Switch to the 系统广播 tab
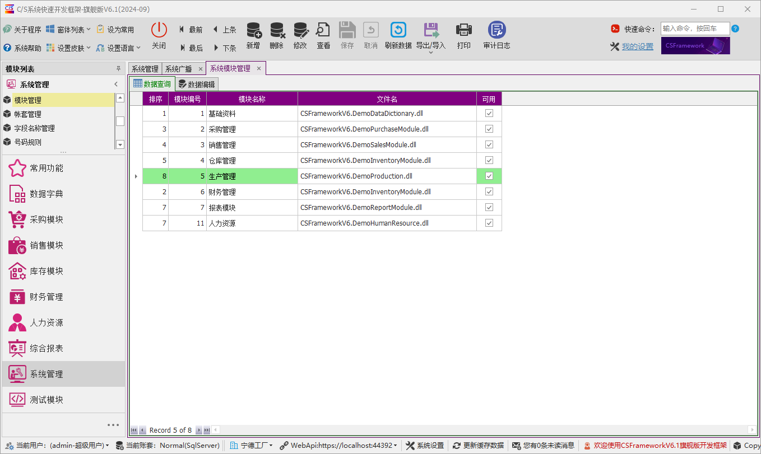The width and height of the screenshot is (761, 454). (x=179, y=69)
